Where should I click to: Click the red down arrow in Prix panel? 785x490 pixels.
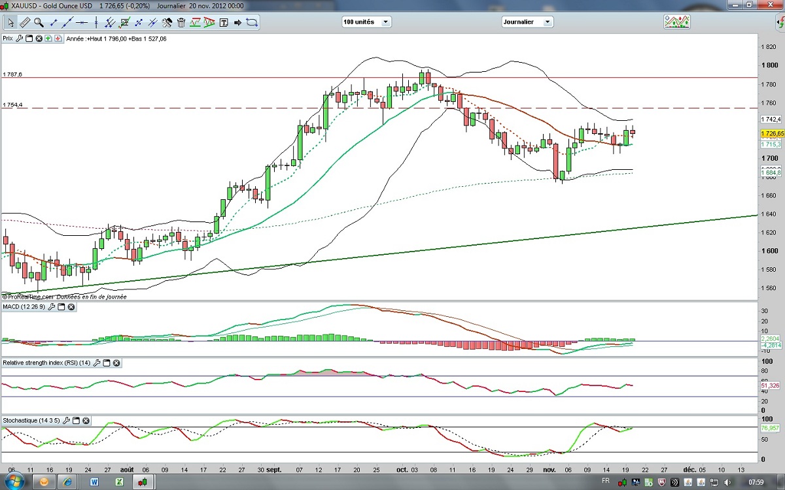point(59,39)
